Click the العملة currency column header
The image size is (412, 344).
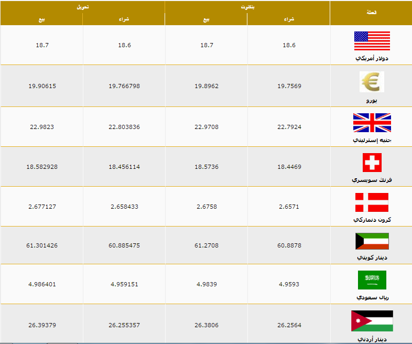pos(371,13)
